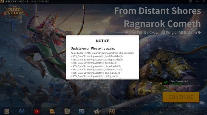Viewport: 207px width, 115px height.
Task: Open the FAQ icon
Action: coord(112,111)
